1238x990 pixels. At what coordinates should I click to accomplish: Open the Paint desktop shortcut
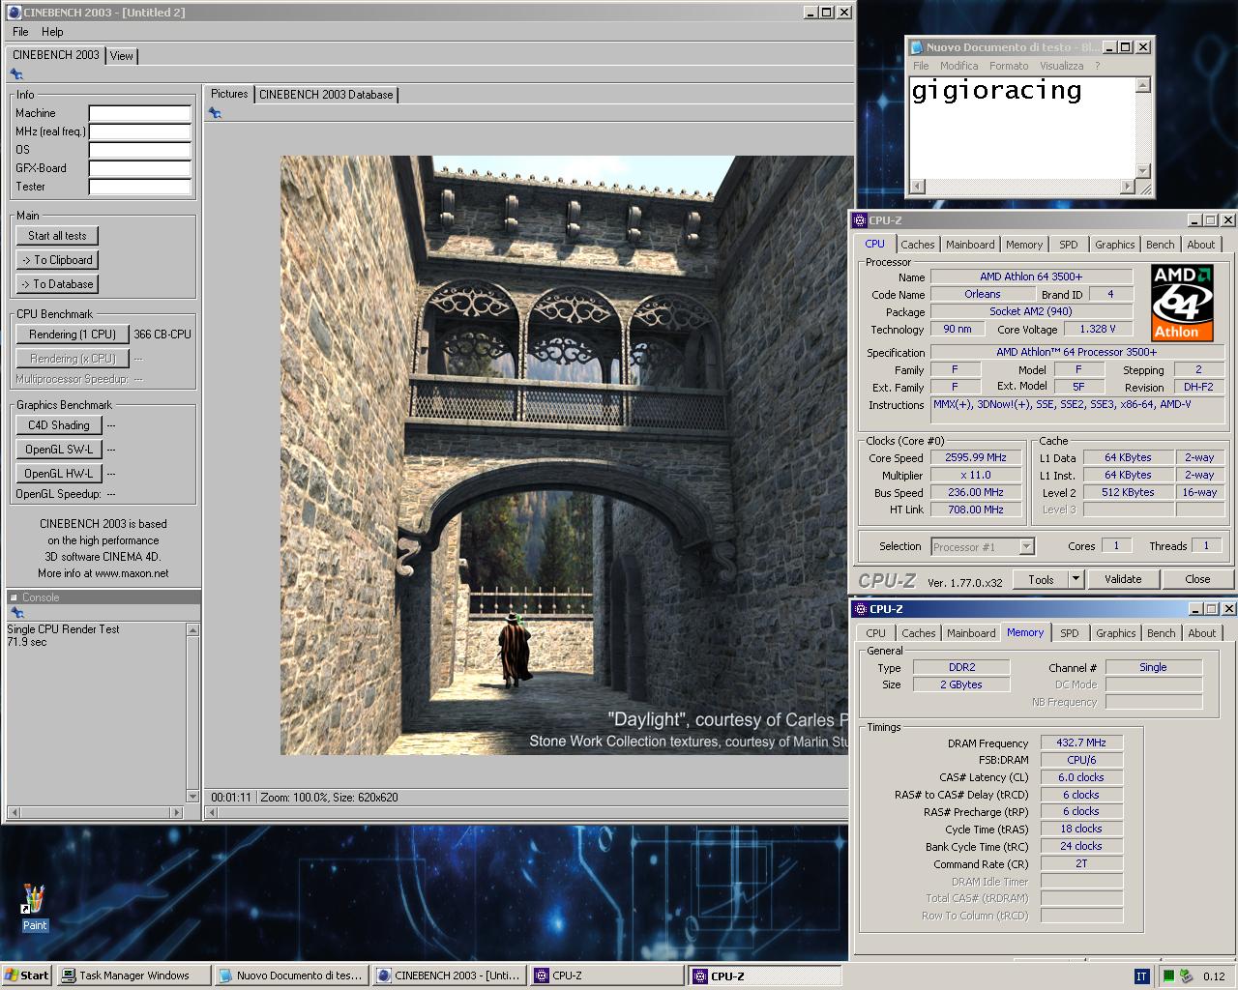(34, 907)
